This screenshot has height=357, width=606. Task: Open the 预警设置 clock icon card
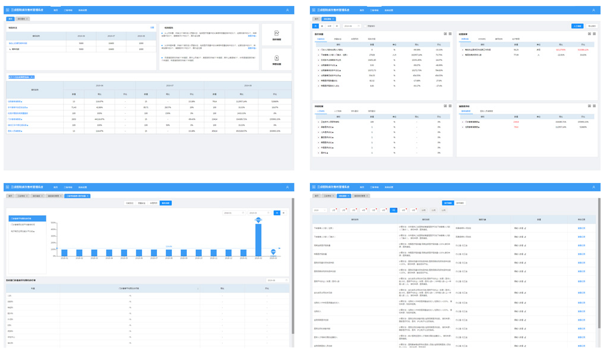pyautogui.click(x=276, y=59)
